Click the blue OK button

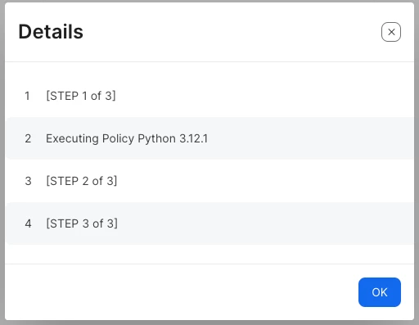click(380, 292)
